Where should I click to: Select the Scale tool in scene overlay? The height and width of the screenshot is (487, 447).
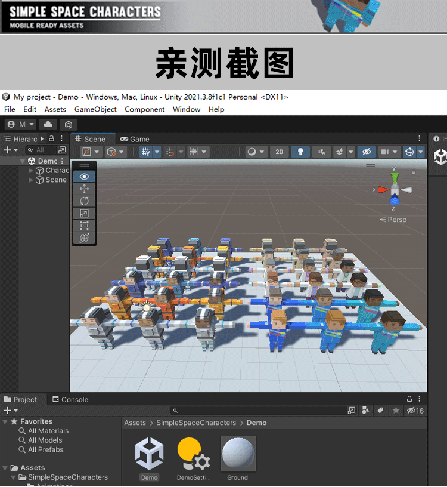pos(84,213)
